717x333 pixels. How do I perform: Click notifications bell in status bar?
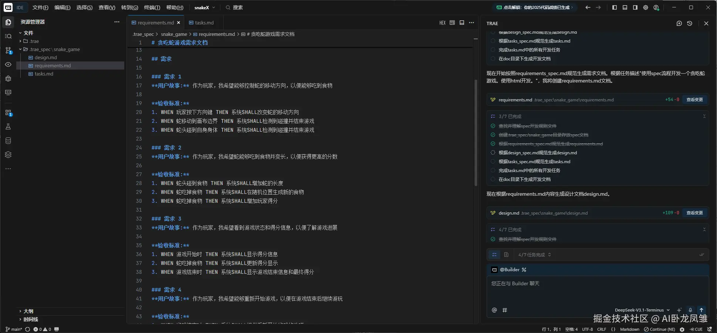[709, 329]
